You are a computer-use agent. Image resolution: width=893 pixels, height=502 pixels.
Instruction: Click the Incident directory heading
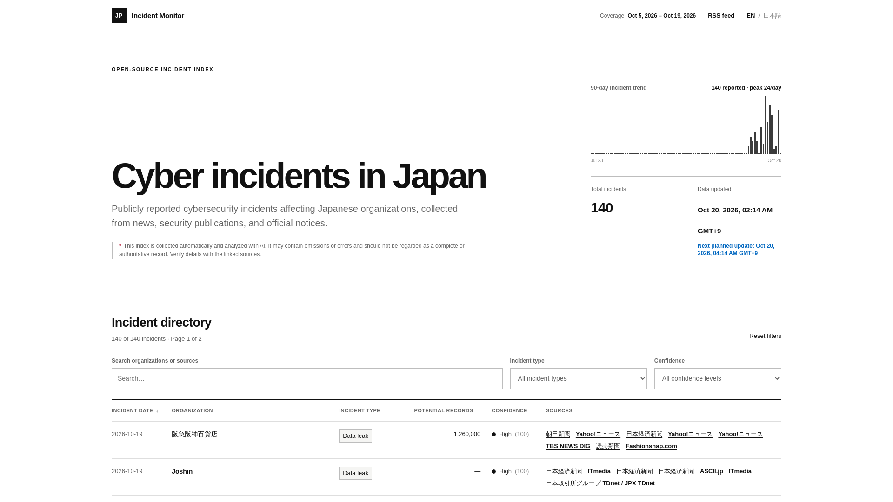161,323
